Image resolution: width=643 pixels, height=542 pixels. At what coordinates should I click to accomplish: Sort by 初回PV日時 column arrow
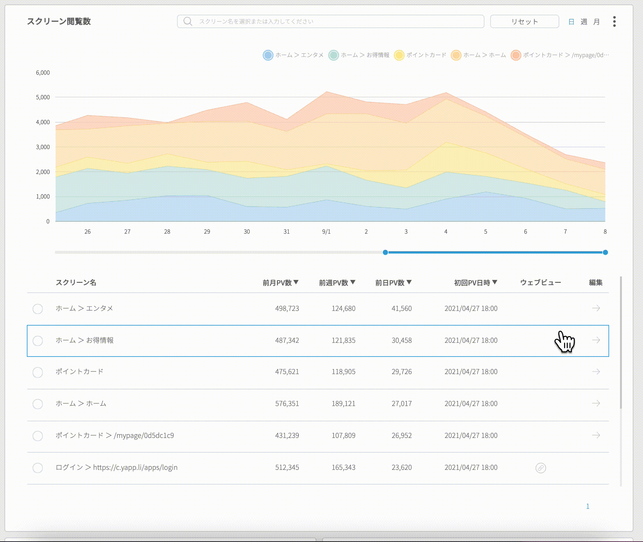tap(494, 282)
